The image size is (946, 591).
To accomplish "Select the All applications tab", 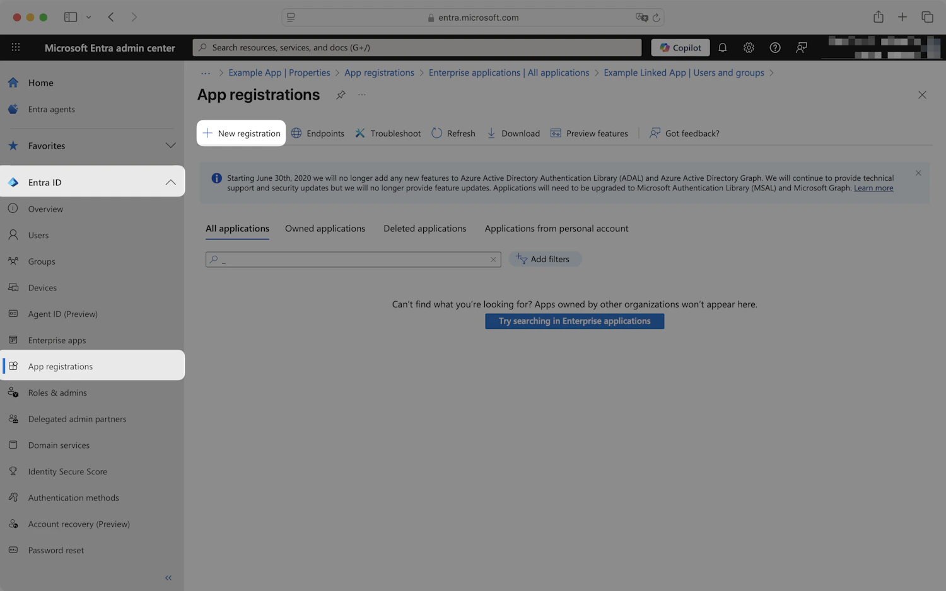I will [237, 229].
